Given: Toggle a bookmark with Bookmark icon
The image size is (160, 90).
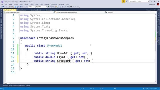Looking at the screenshot, I should (71, 7).
